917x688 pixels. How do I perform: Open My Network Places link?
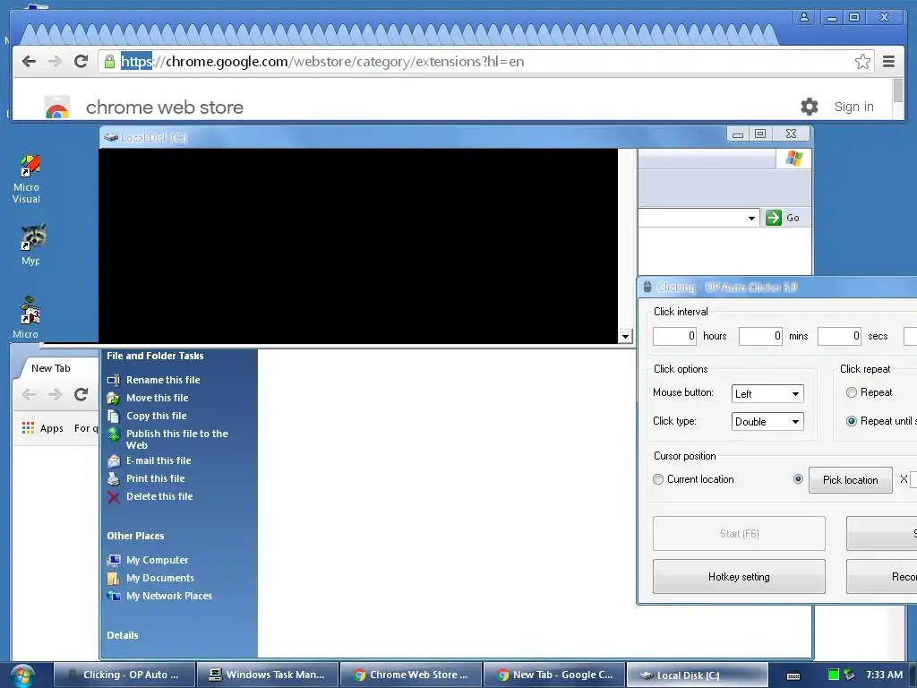tap(169, 596)
